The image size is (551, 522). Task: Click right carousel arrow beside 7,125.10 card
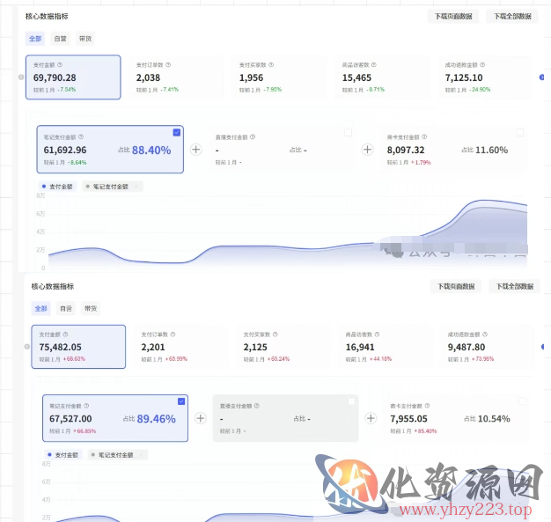pos(542,77)
